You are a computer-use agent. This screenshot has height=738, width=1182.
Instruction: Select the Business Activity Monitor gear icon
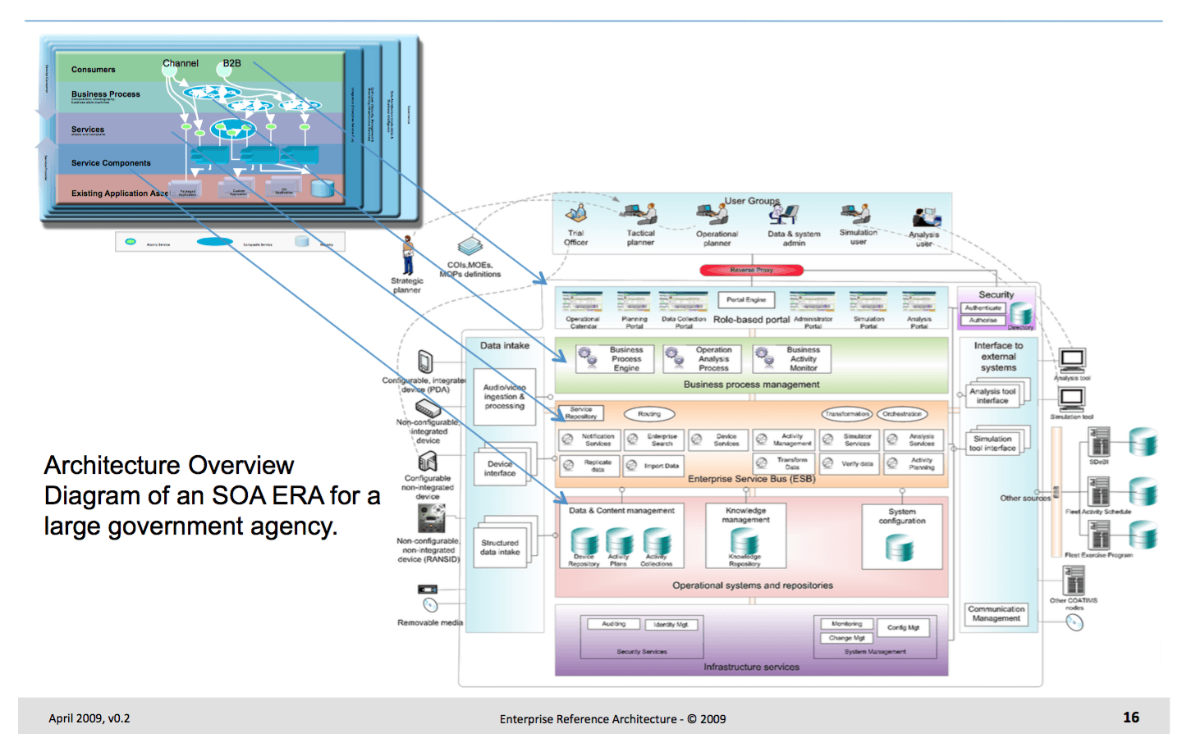[x=763, y=356]
